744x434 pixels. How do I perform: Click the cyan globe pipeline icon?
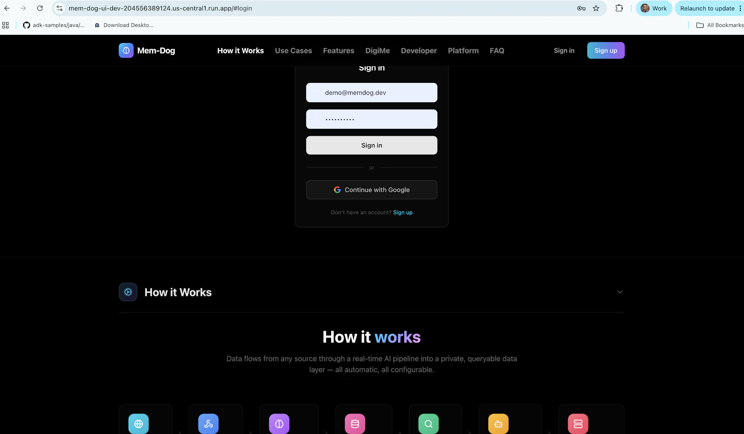(139, 424)
